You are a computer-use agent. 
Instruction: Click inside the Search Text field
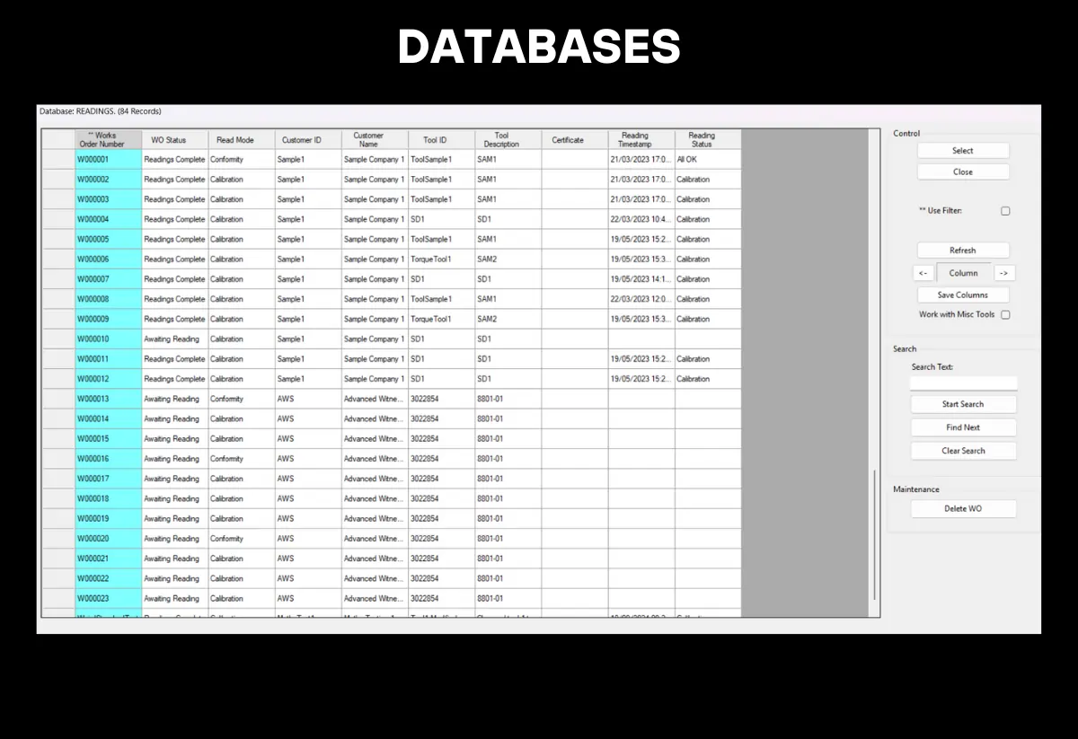(963, 383)
